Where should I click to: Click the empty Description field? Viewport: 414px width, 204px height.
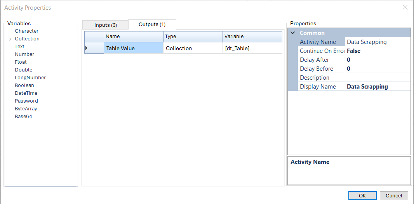pos(377,78)
